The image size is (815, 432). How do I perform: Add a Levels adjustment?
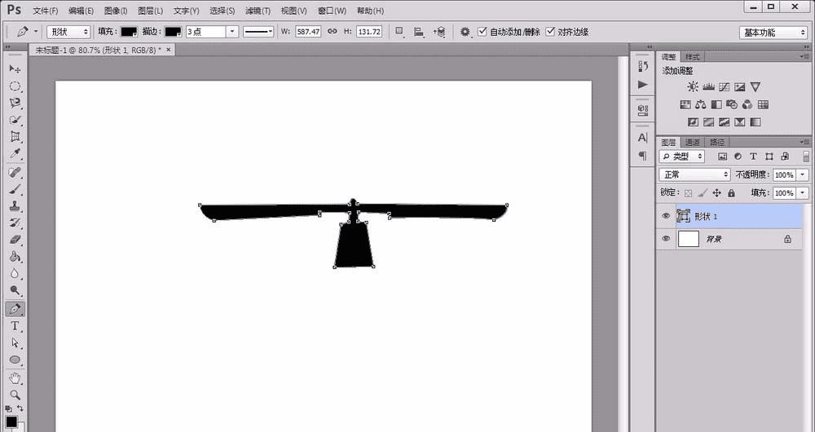pos(708,87)
